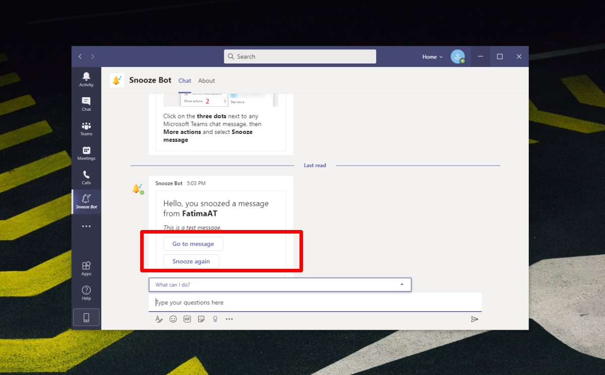Show more apps ellipsis in sidebar
Image resolution: width=605 pixels, height=375 pixels.
pyautogui.click(x=86, y=227)
